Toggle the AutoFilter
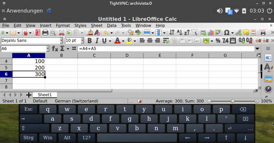 (194, 32)
